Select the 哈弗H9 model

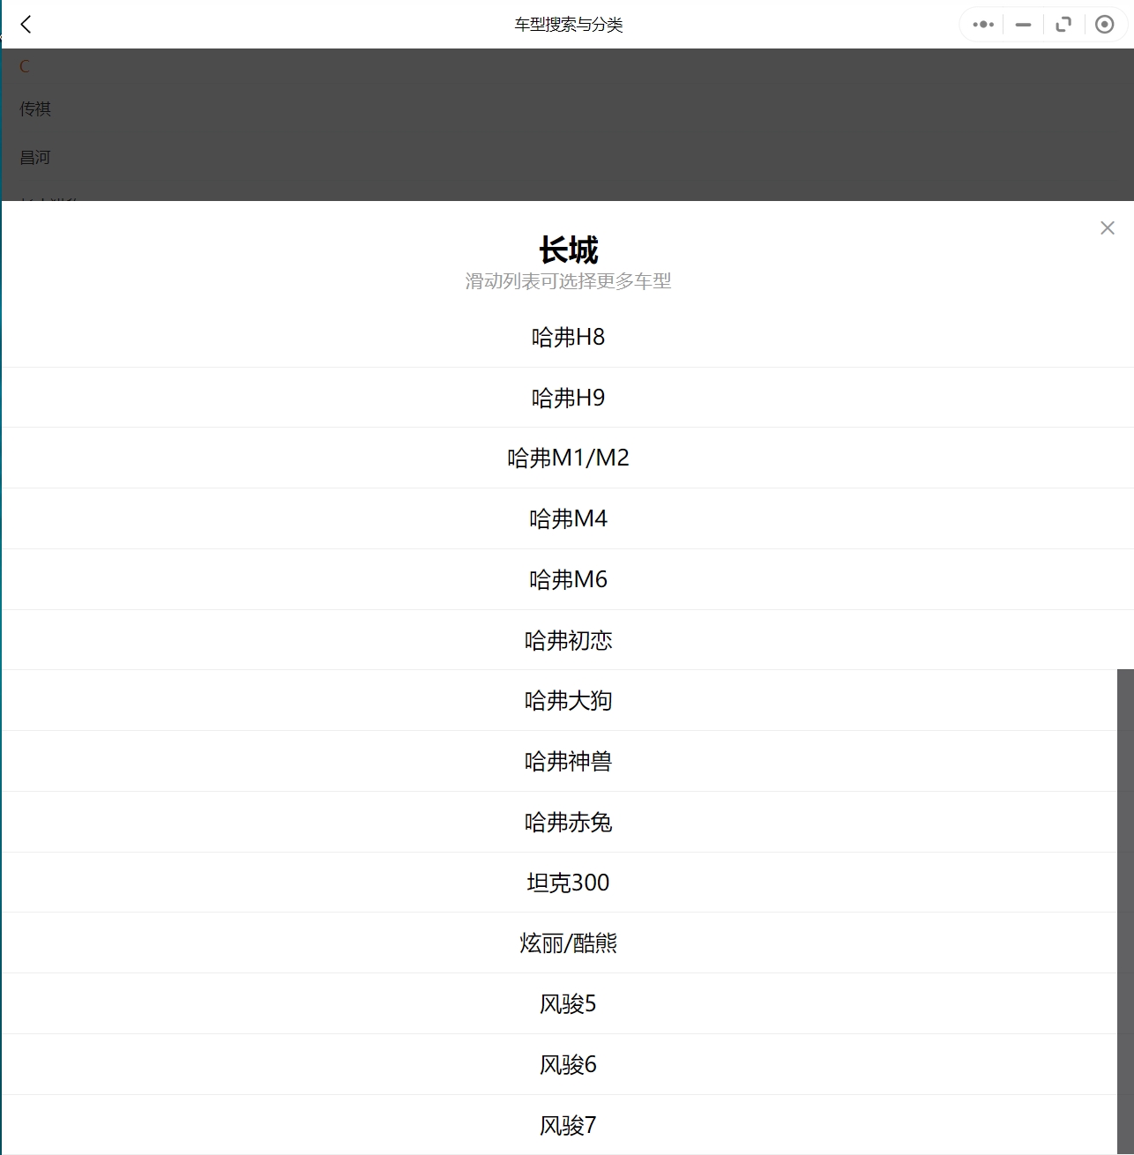tap(568, 398)
